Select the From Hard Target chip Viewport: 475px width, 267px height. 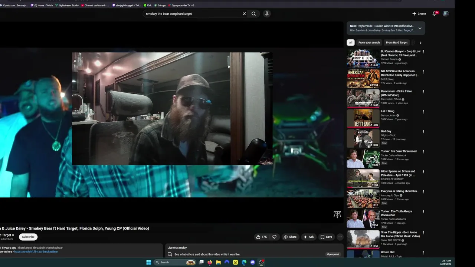tap(397, 43)
